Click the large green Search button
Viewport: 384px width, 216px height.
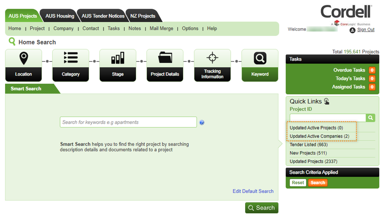click(x=262, y=208)
